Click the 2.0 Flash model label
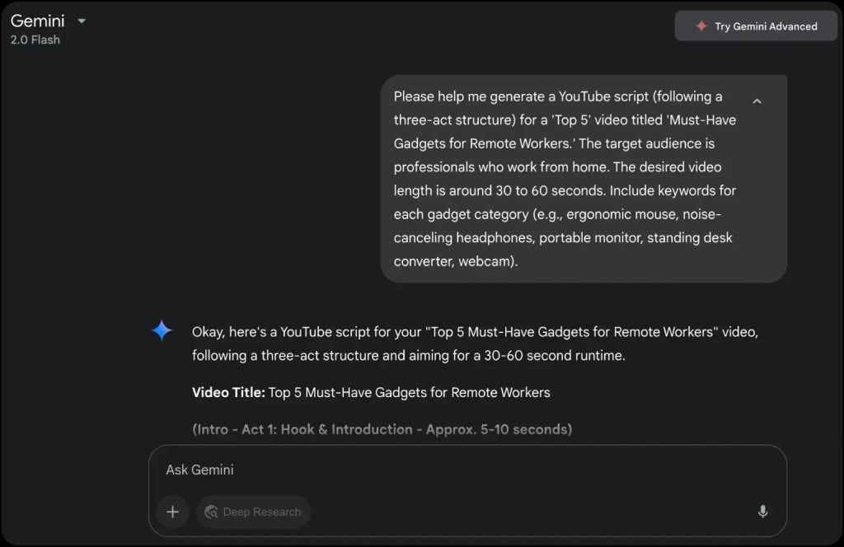The height and width of the screenshot is (547, 844). [x=35, y=40]
